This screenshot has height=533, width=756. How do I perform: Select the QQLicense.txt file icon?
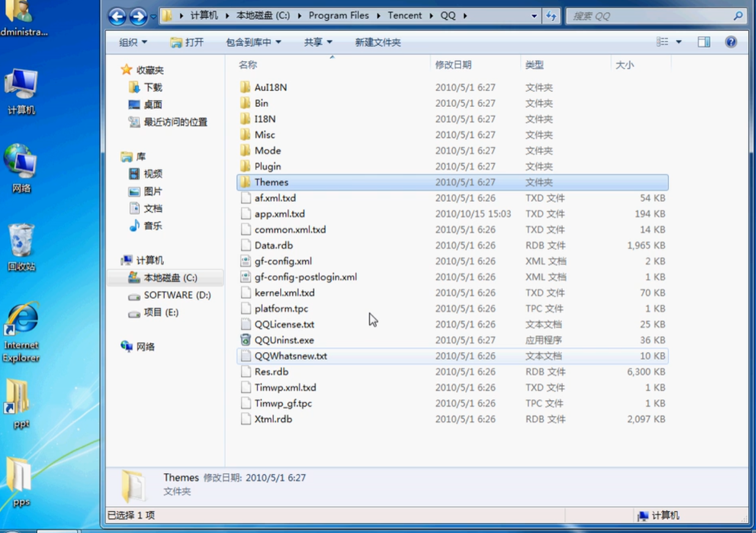coord(245,324)
